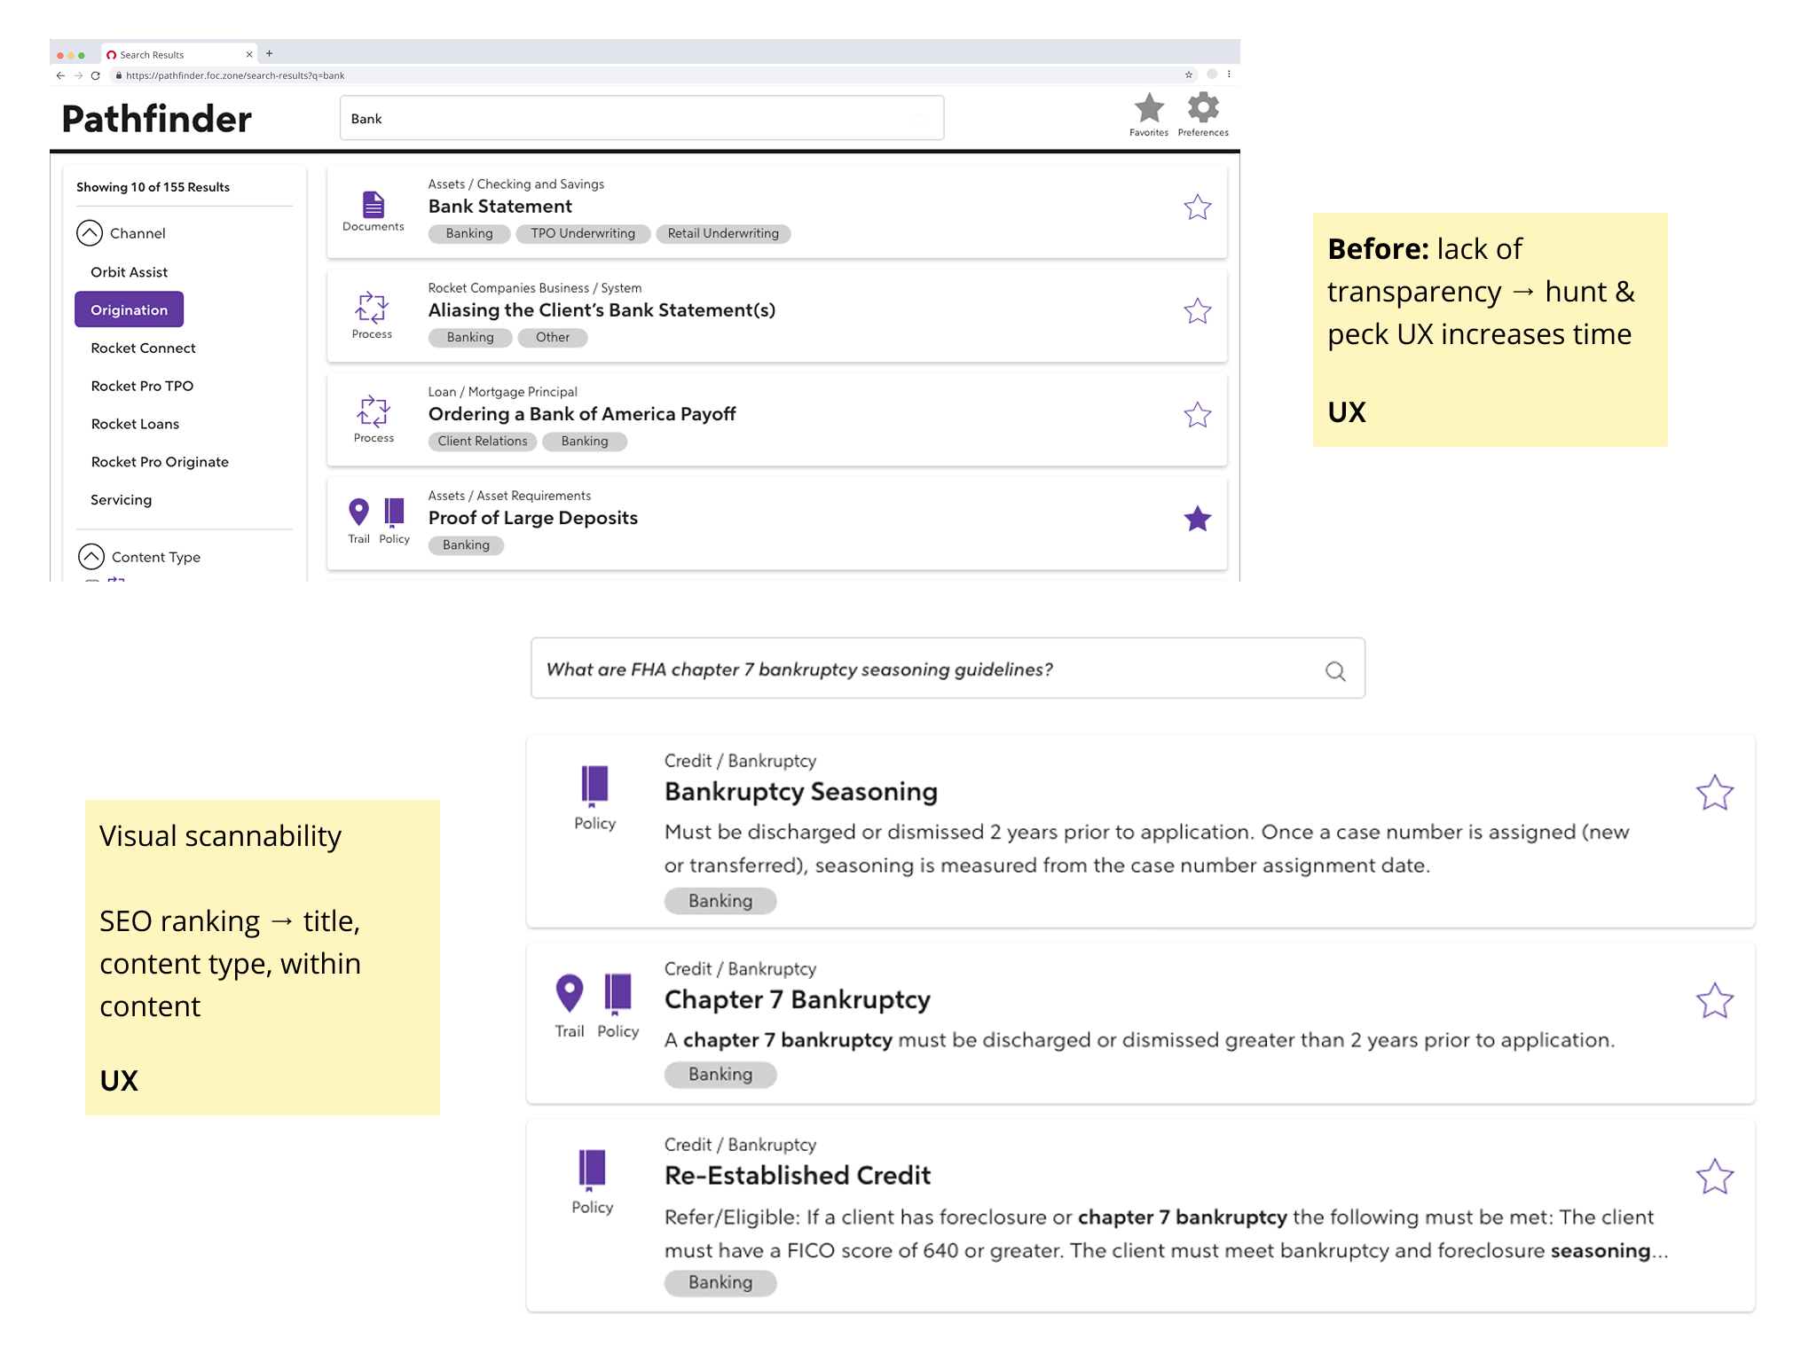Click Documents icon on Bank Statement result
Image resolution: width=1817 pixels, height=1362 pixels.
coord(374,206)
